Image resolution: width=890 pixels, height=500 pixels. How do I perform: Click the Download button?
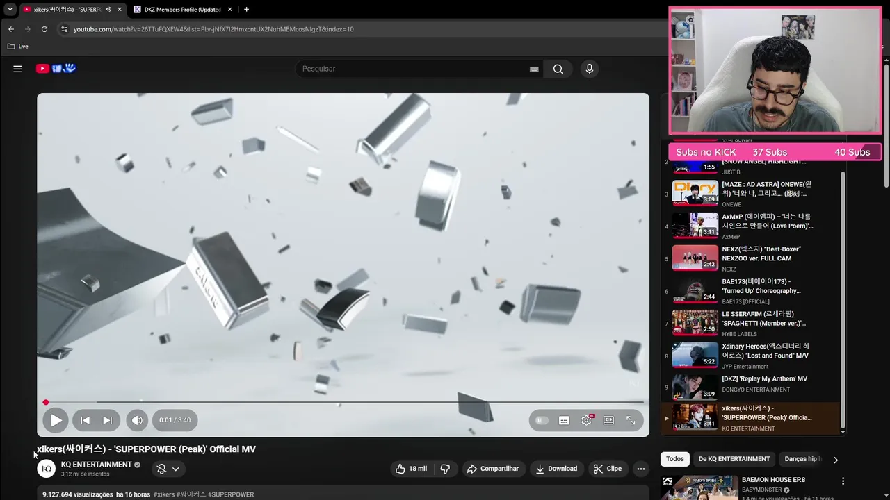556,469
